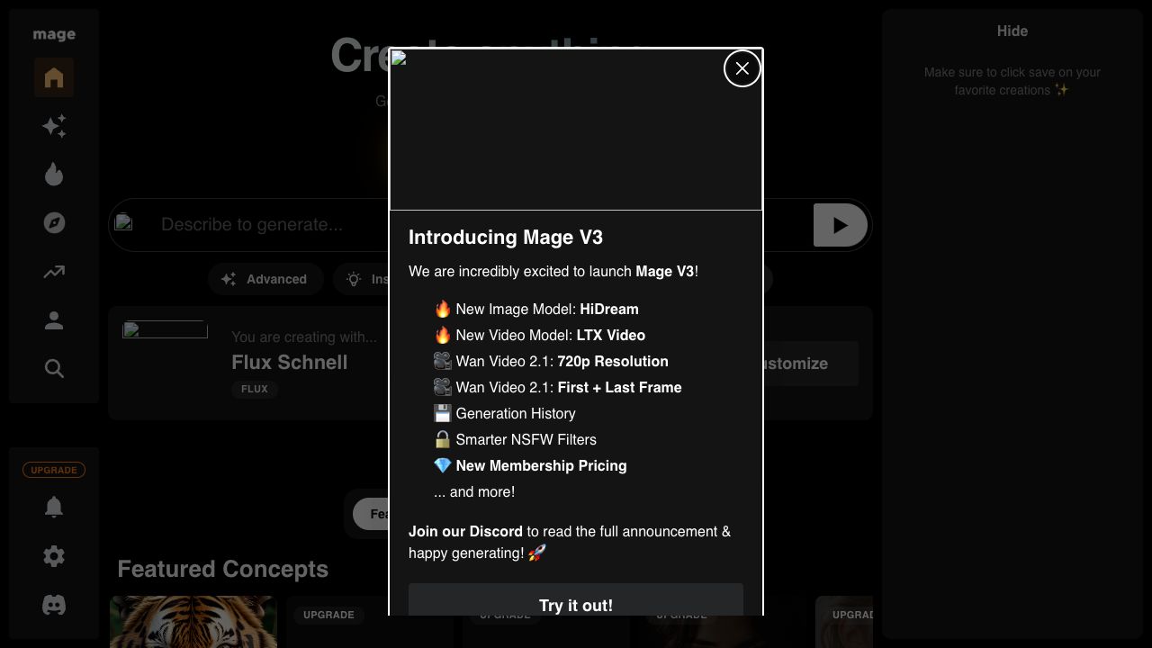
Task: Click the Describe to generate prompt field
Action: click(270, 225)
